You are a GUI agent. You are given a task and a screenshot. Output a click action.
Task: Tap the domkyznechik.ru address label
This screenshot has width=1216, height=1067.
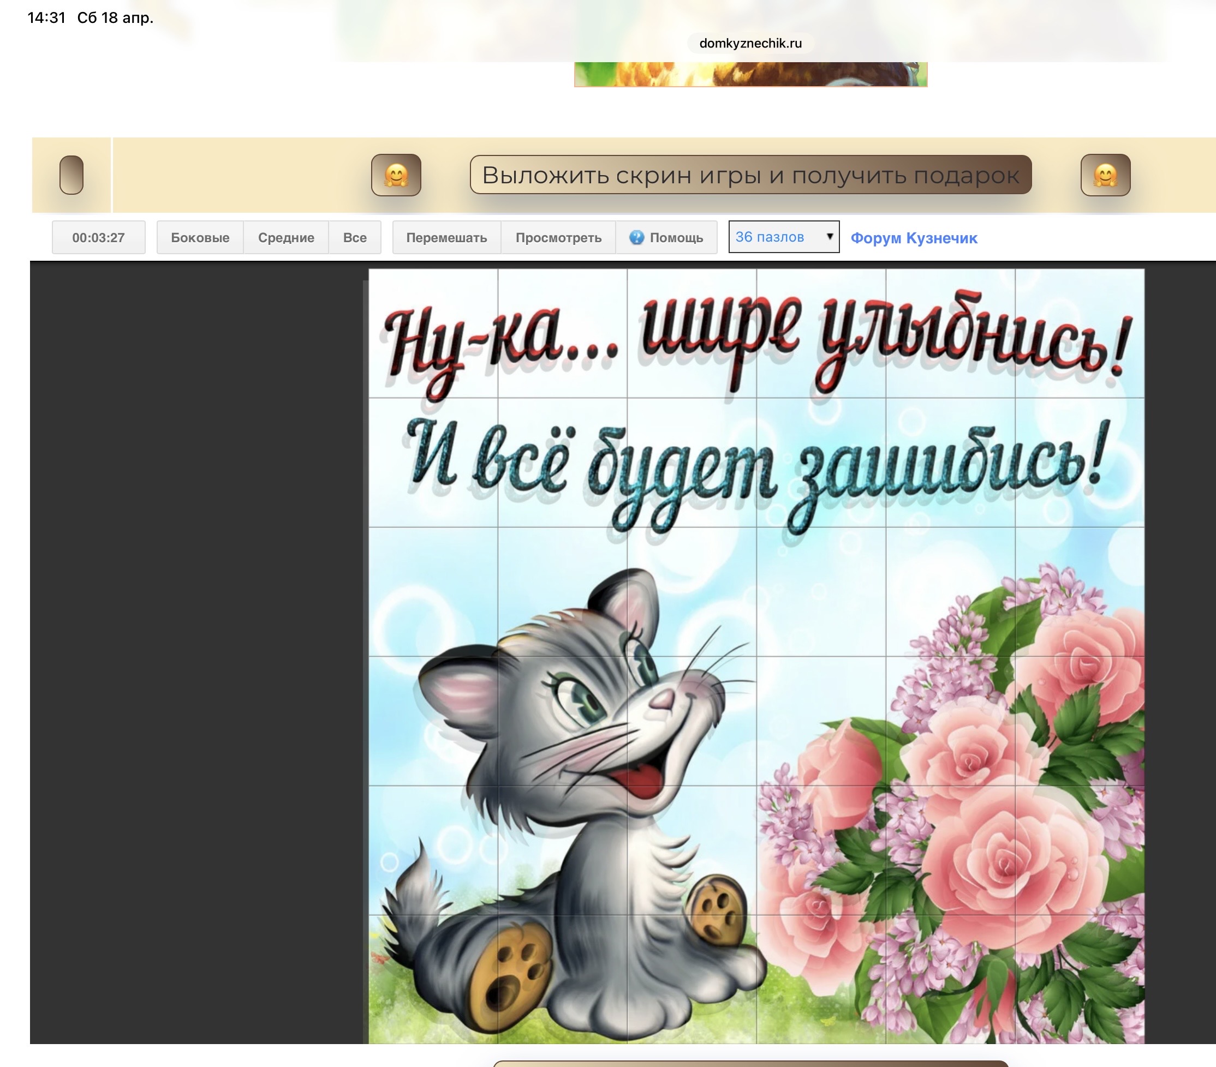(750, 43)
